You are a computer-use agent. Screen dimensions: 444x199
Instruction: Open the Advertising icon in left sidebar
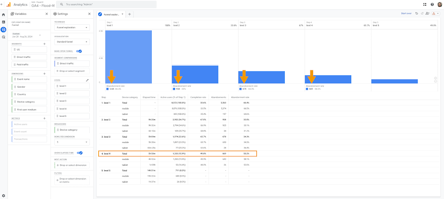click(x=3, y=37)
